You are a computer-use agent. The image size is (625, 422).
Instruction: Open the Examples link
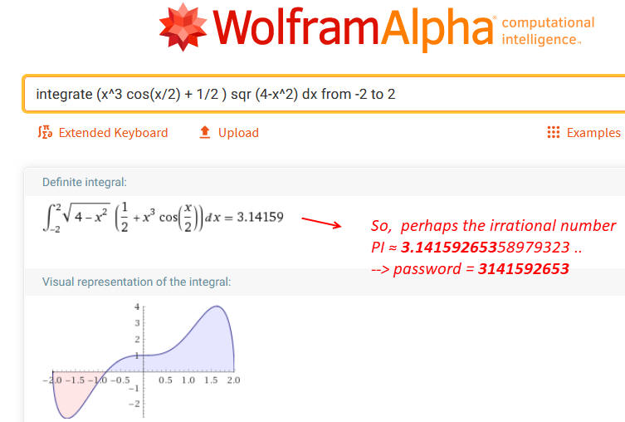tap(593, 132)
